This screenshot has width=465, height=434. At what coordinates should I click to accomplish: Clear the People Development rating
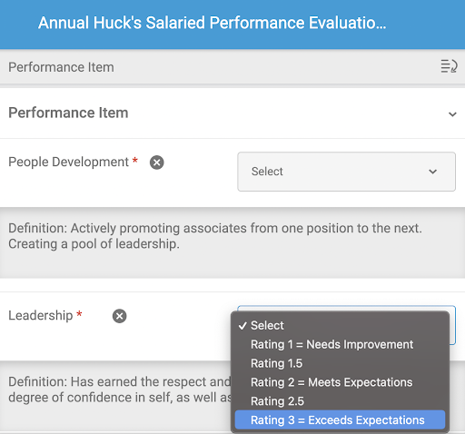click(x=157, y=163)
